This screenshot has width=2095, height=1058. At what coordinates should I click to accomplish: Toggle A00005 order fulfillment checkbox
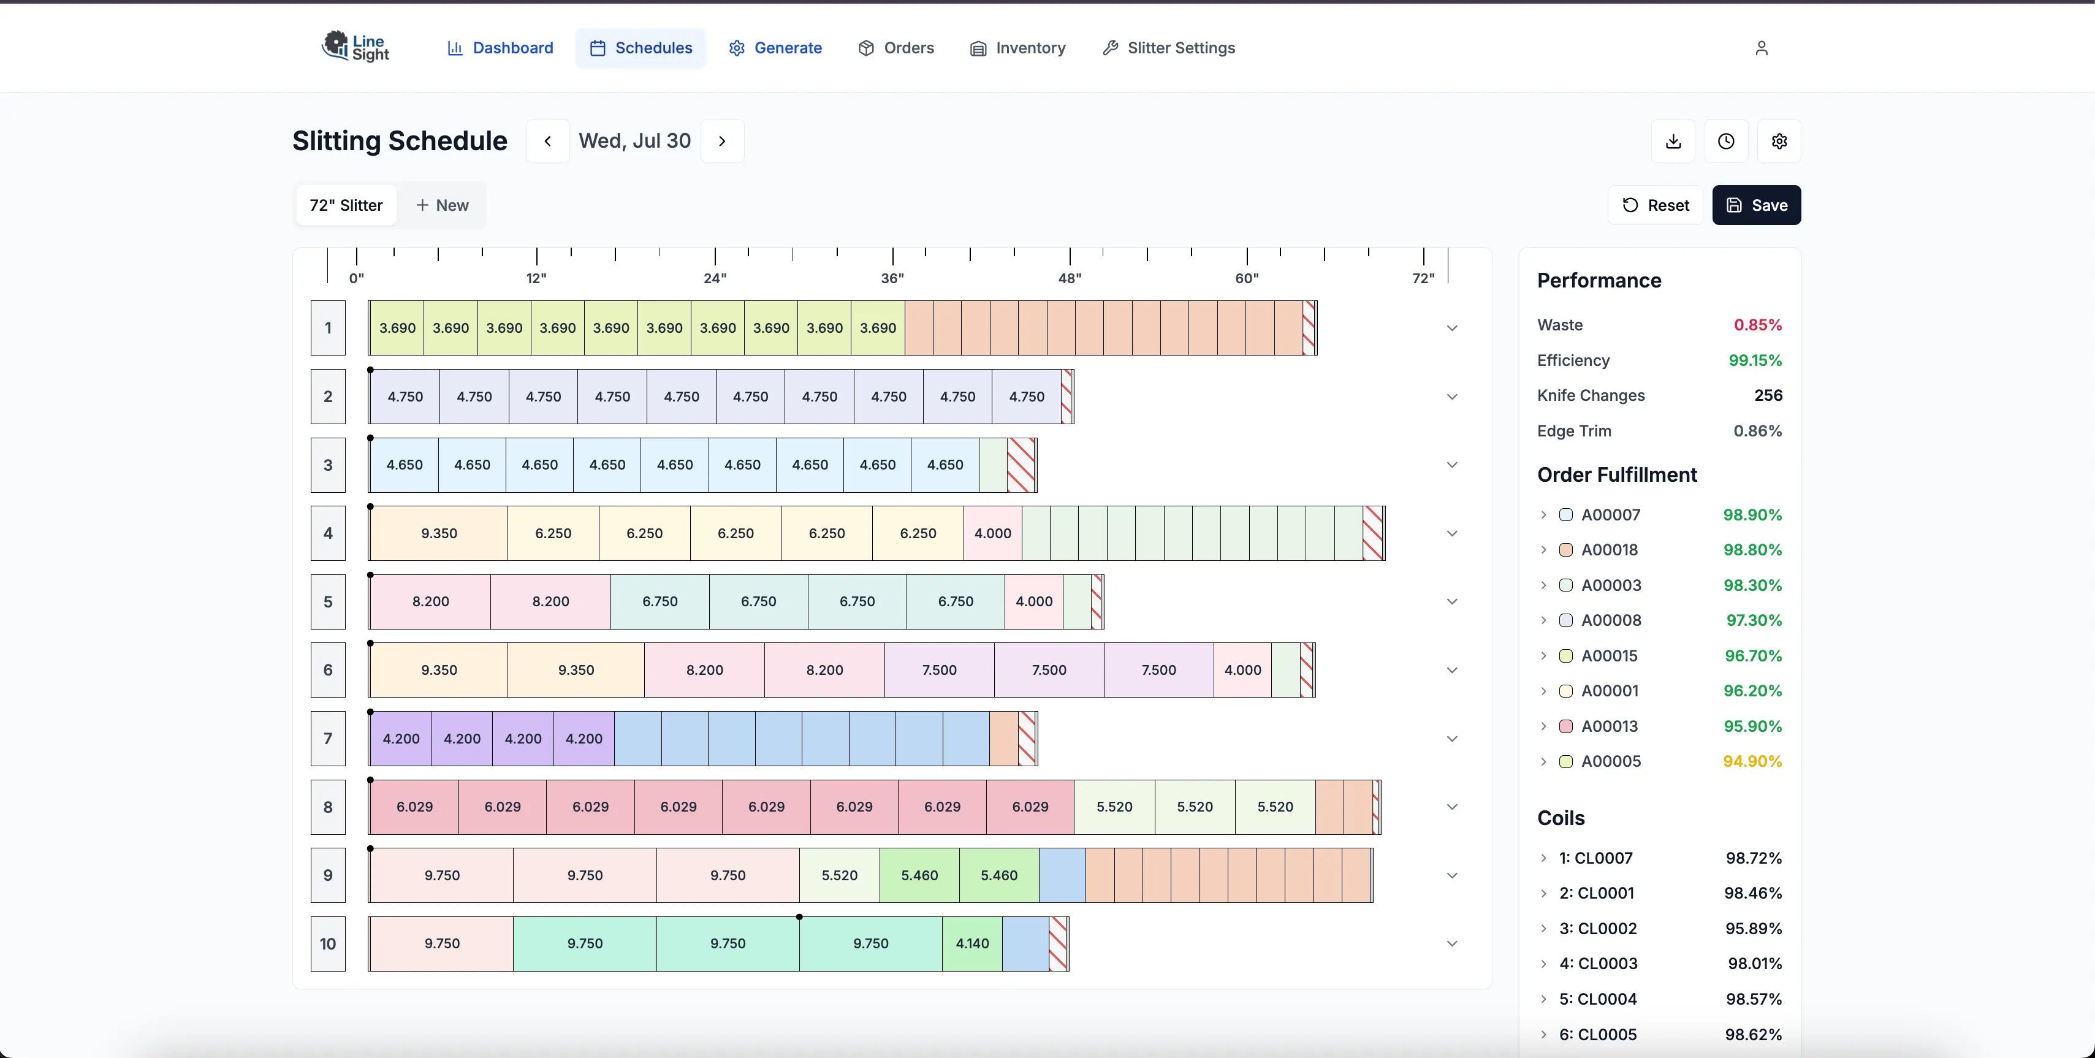pyautogui.click(x=1565, y=761)
